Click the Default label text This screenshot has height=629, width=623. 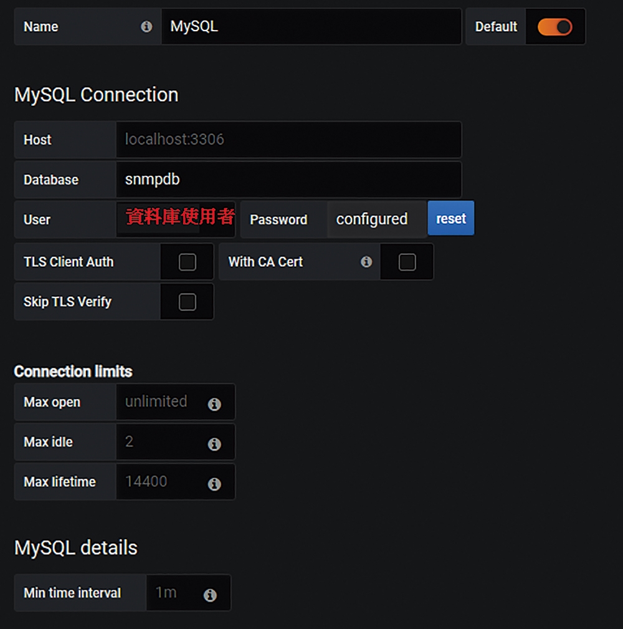[x=496, y=27]
